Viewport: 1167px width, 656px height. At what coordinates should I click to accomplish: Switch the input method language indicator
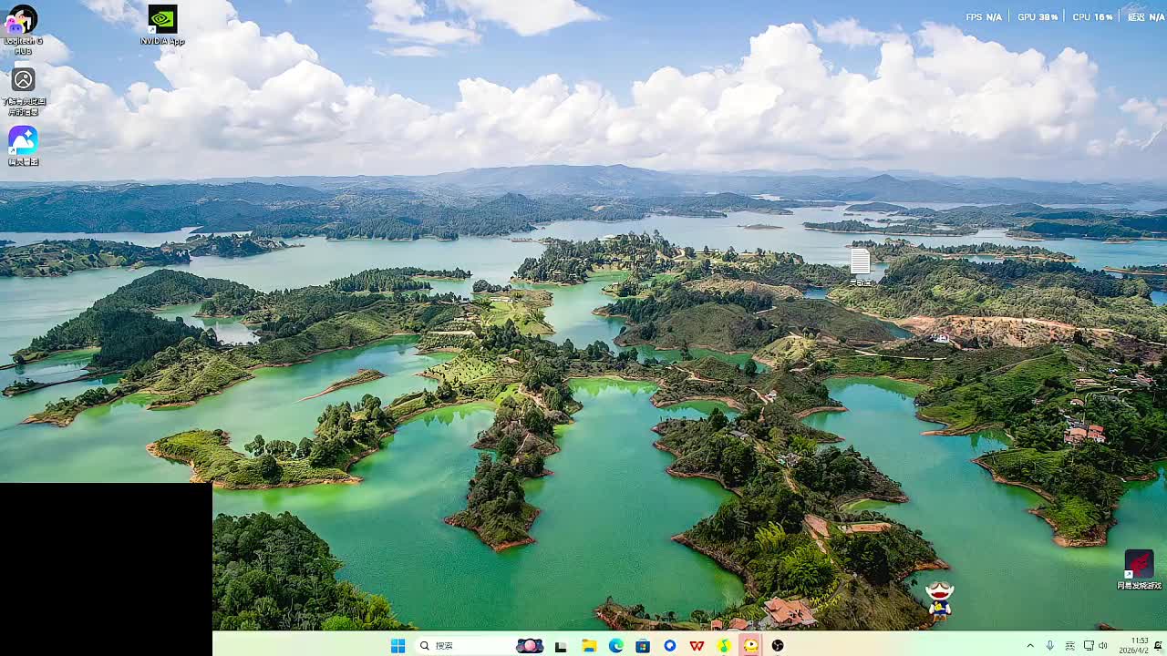1069,646
